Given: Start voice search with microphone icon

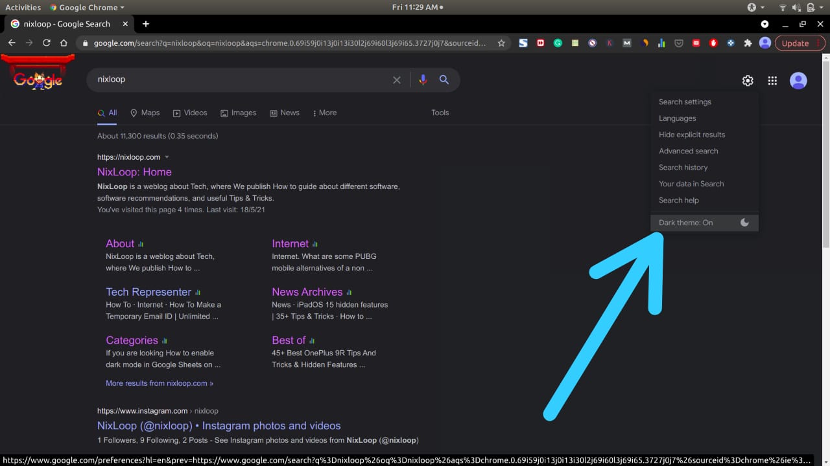Looking at the screenshot, I should click(423, 80).
